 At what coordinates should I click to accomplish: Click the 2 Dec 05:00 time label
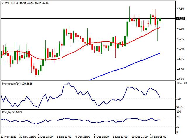pos(45,137)
